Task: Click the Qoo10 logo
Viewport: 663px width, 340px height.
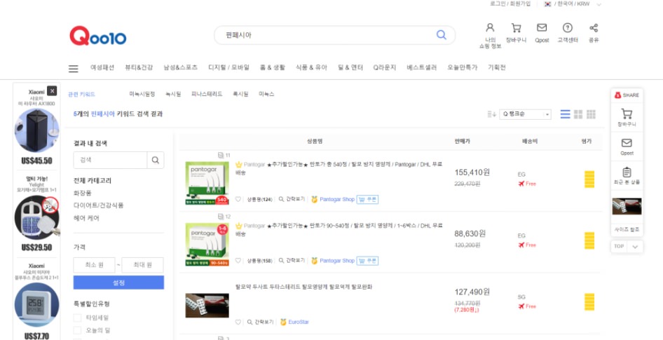Action: tap(97, 36)
